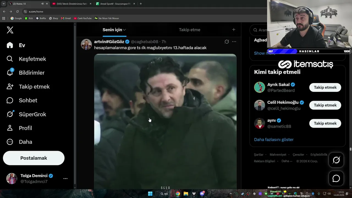Click the page vertical scrollbar thumb
The width and height of the screenshot is (352, 198).
pyautogui.click(x=351, y=149)
